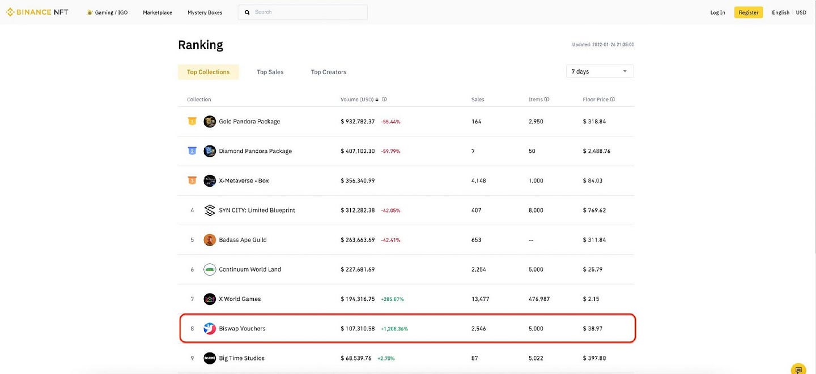The width and height of the screenshot is (816, 374).
Task: Click the search magnifier icon
Action: pos(247,12)
